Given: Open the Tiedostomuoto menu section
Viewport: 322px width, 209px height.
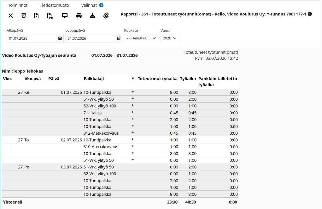Looking at the screenshot, I should point(54,5).
